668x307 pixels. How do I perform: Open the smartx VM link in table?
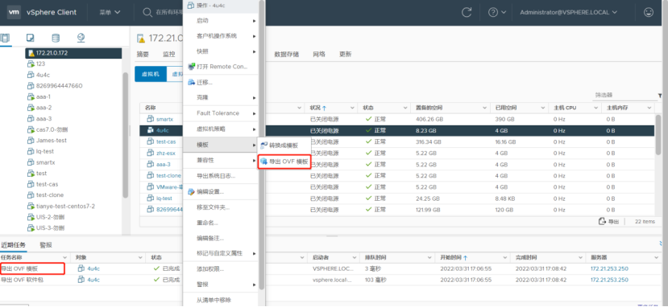tap(165, 119)
